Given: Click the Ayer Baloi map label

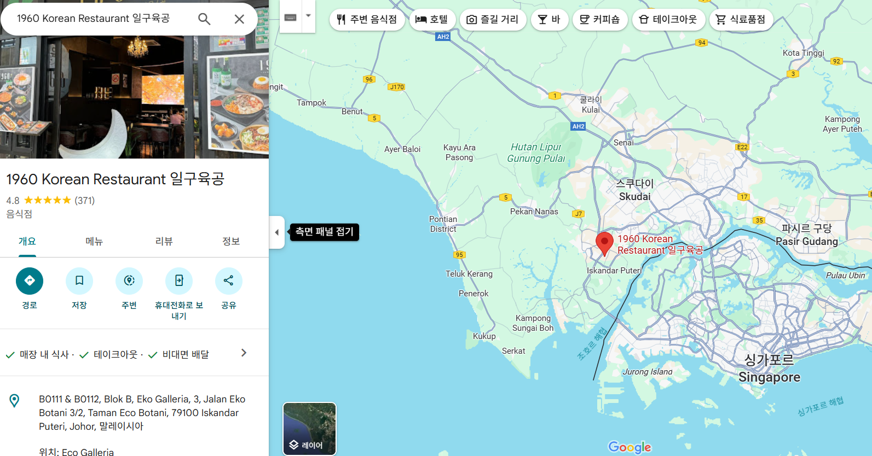Looking at the screenshot, I should [402, 149].
